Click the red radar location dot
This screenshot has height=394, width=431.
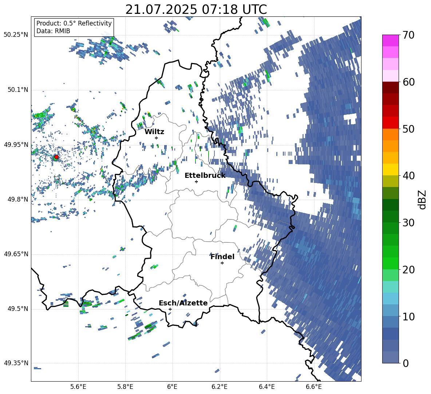tap(56, 157)
